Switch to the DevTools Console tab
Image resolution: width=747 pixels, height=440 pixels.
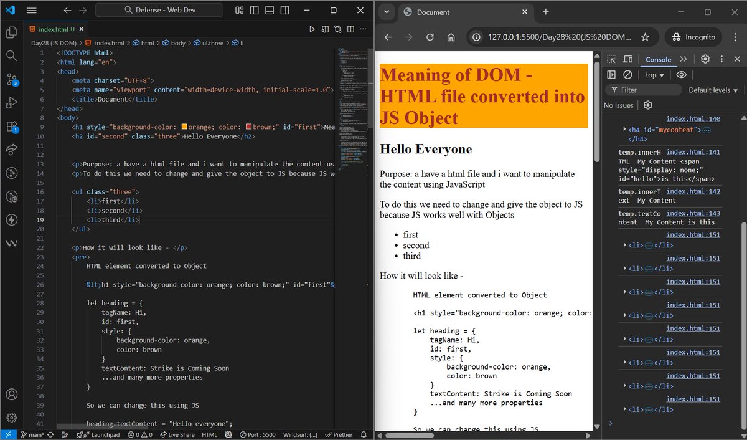pyautogui.click(x=658, y=59)
